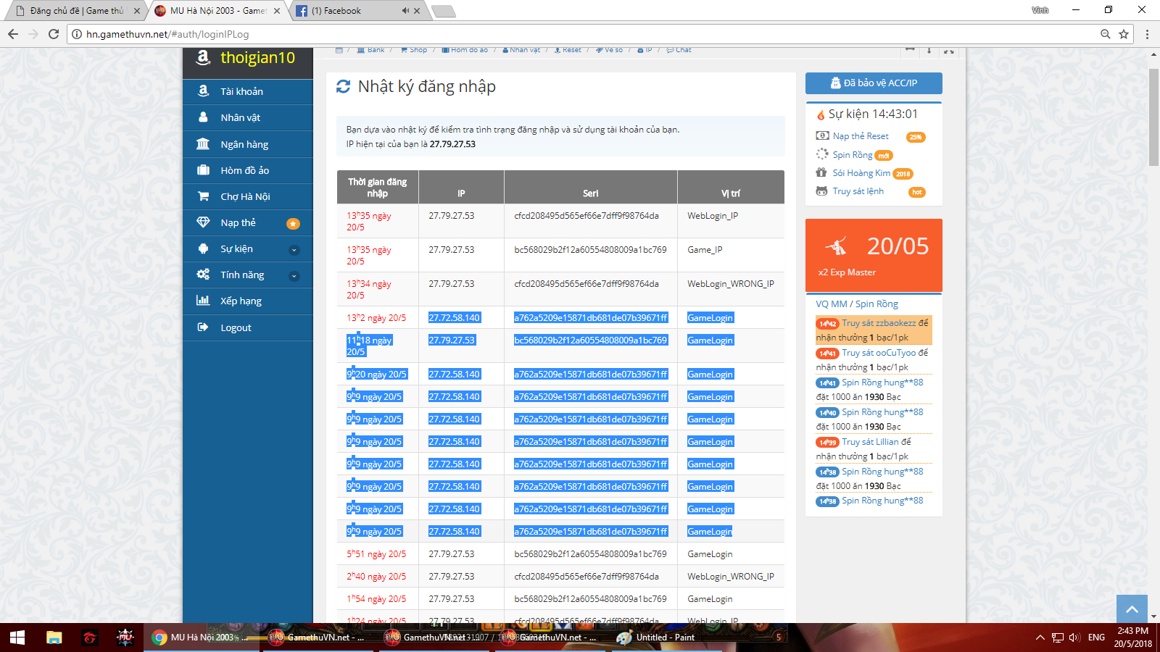Mute the Facebook tab audio icon
Image resolution: width=1160 pixels, height=652 pixels.
click(x=405, y=11)
